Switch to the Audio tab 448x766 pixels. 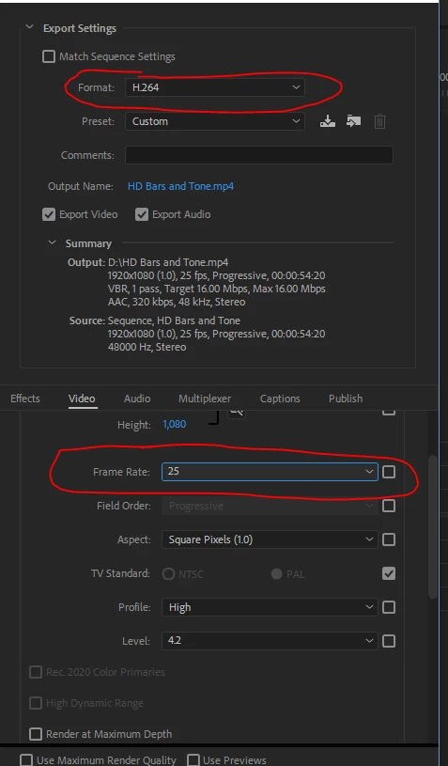pos(136,399)
